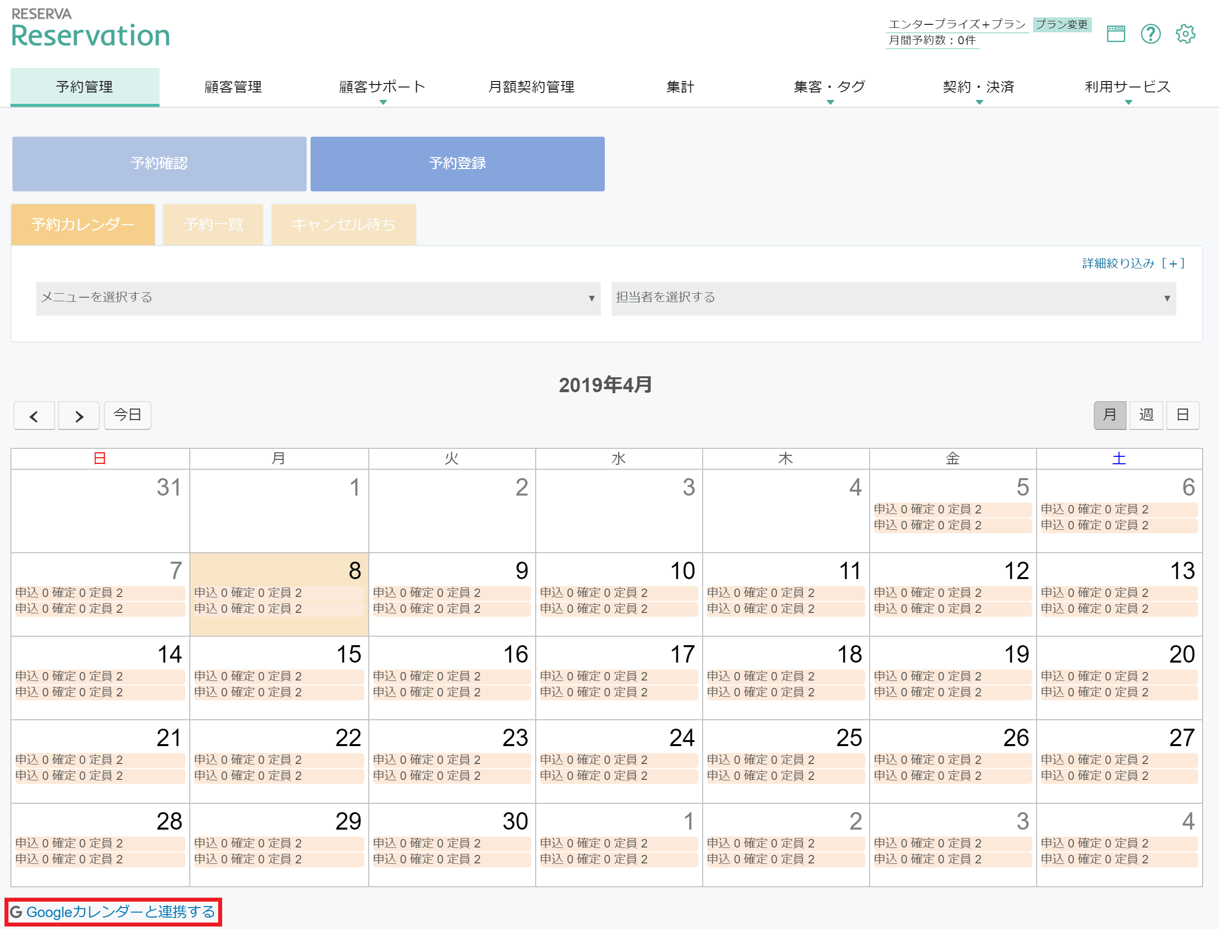Click first slot entry on April 15
Viewport: 1219px width, 929px height.
tap(279, 676)
